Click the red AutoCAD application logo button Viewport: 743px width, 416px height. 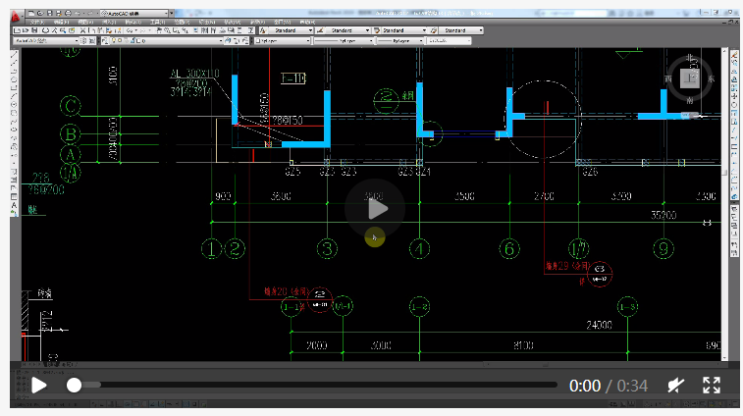(16, 17)
